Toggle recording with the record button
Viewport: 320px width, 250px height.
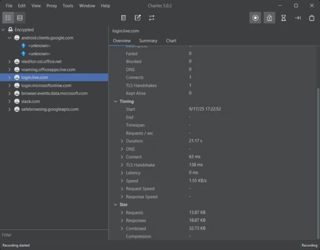[x=255, y=17]
